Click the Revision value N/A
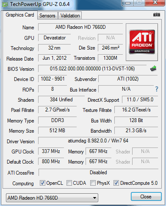Image resolution: width=166 pixels, height=206 pixels. 111,38
